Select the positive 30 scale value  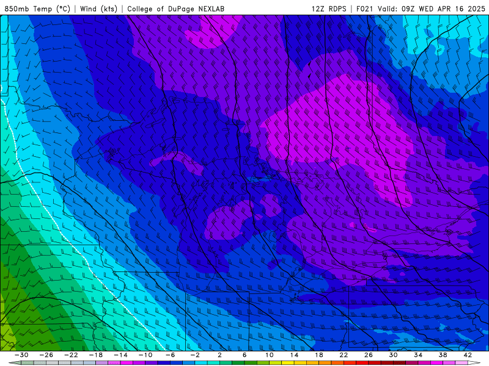(393, 355)
